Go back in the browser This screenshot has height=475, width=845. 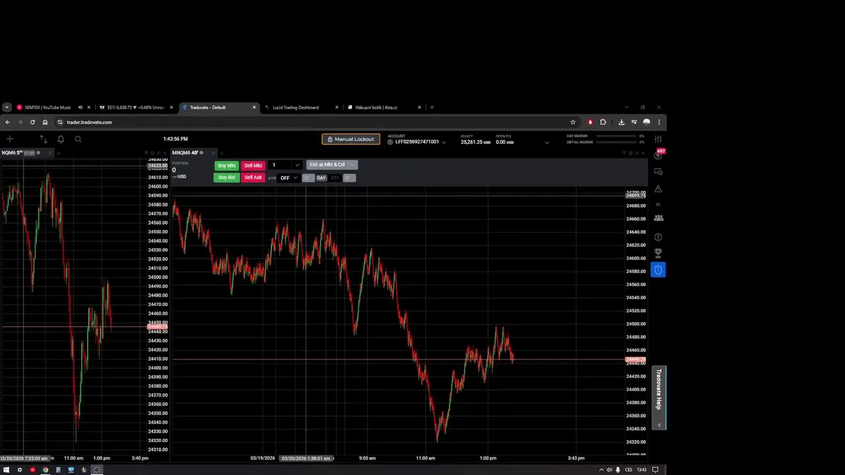(x=7, y=122)
